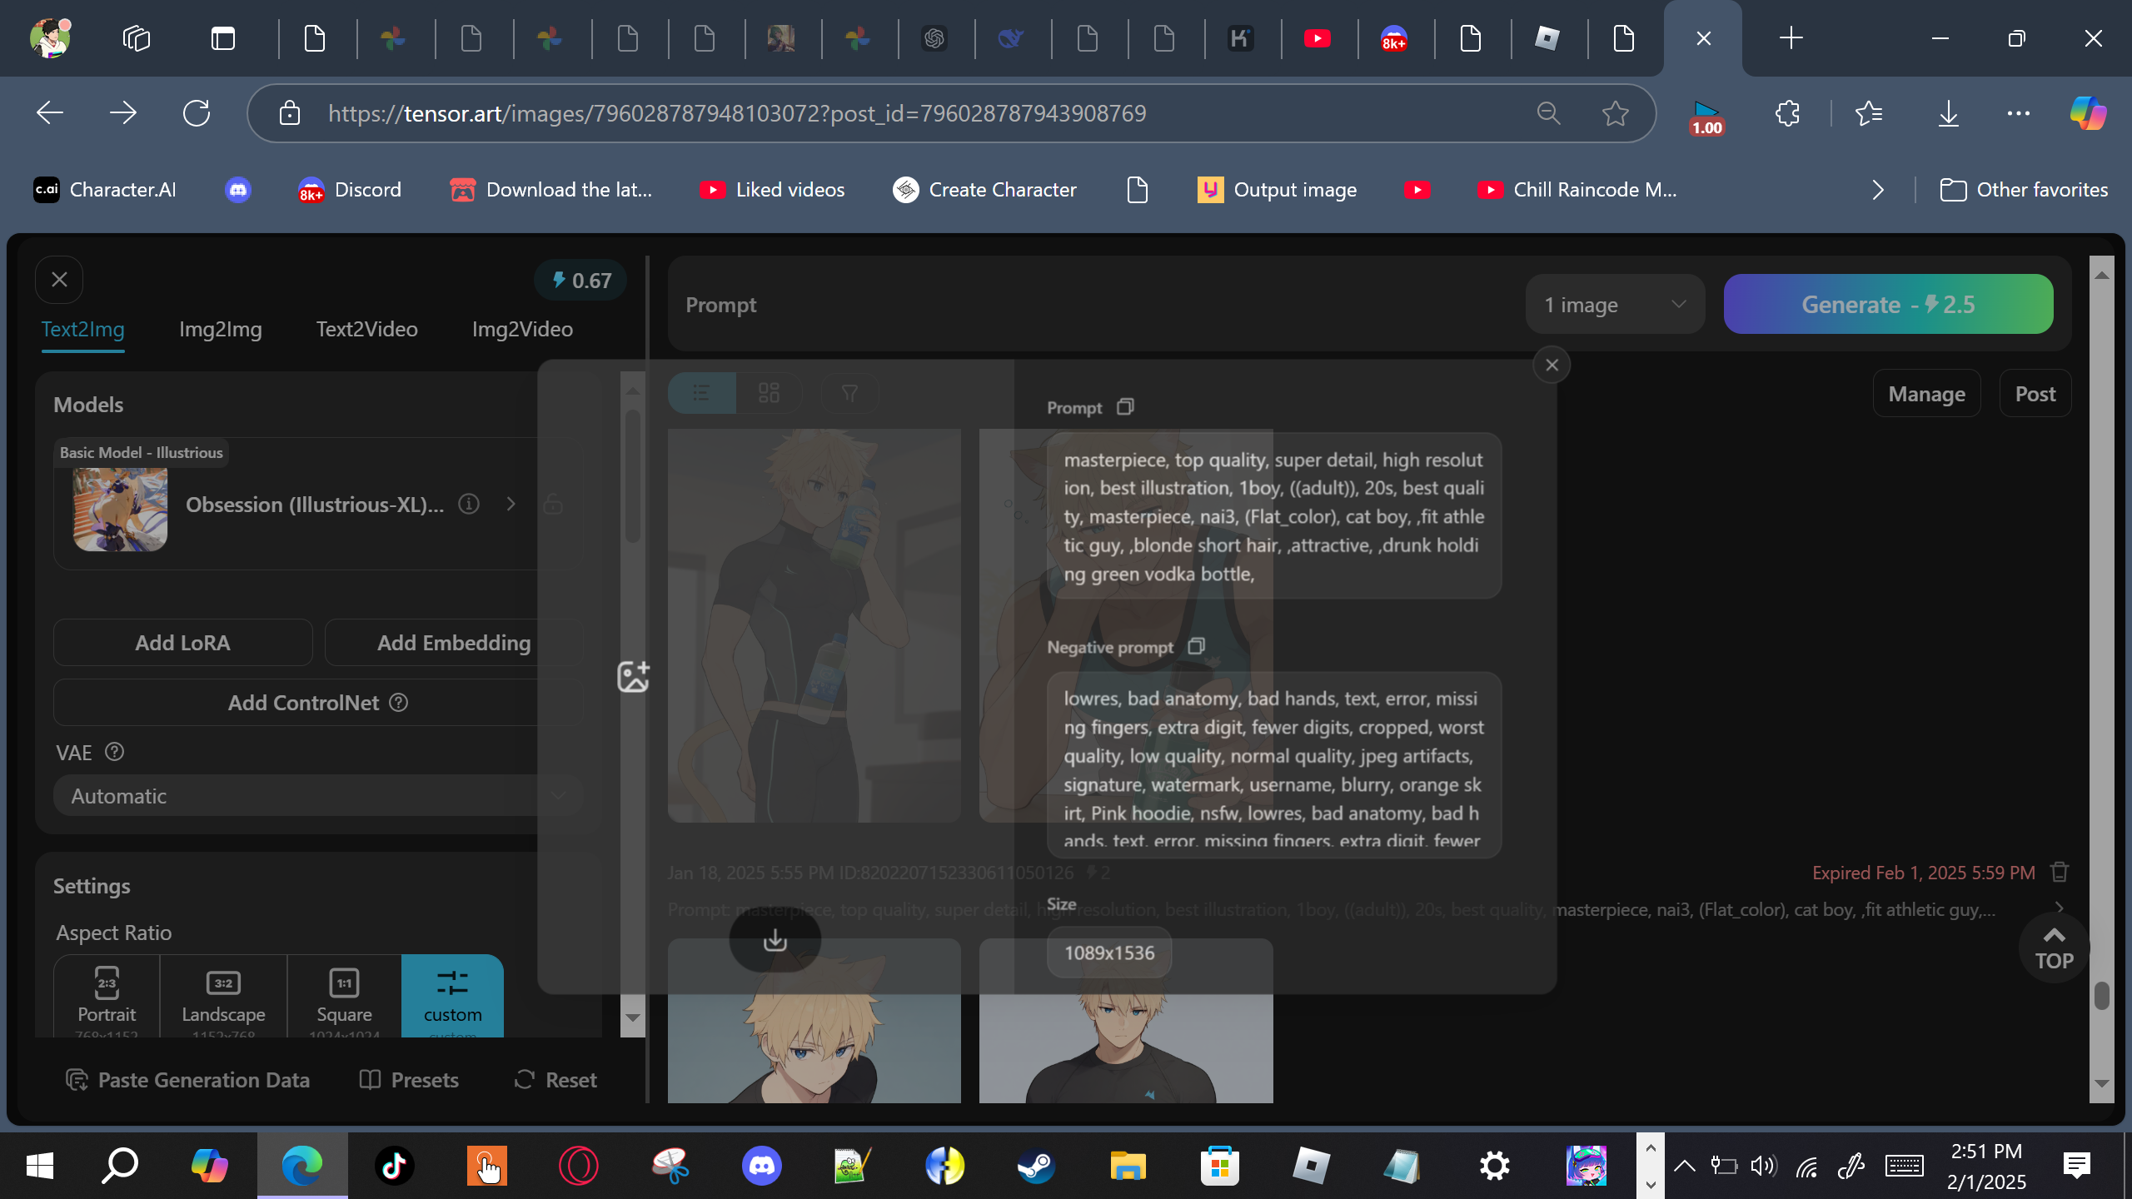Screen dimensions: 2132x1199
Task: Select the Square 1:1 aspect ratio
Action: click(x=344, y=995)
